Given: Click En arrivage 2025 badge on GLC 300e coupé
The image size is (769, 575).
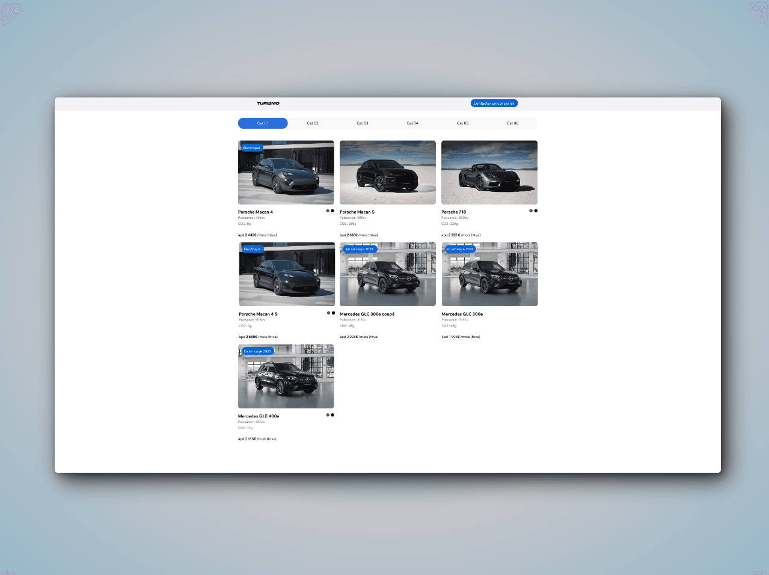Looking at the screenshot, I should [360, 249].
